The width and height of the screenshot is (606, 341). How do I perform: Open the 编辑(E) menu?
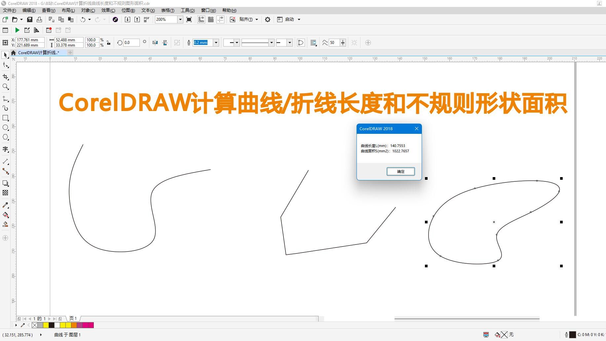pyautogui.click(x=29, y=11)
